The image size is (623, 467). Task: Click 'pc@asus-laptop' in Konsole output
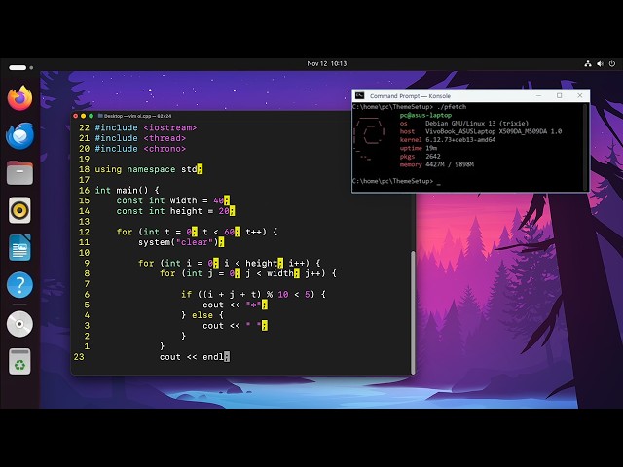425,115
